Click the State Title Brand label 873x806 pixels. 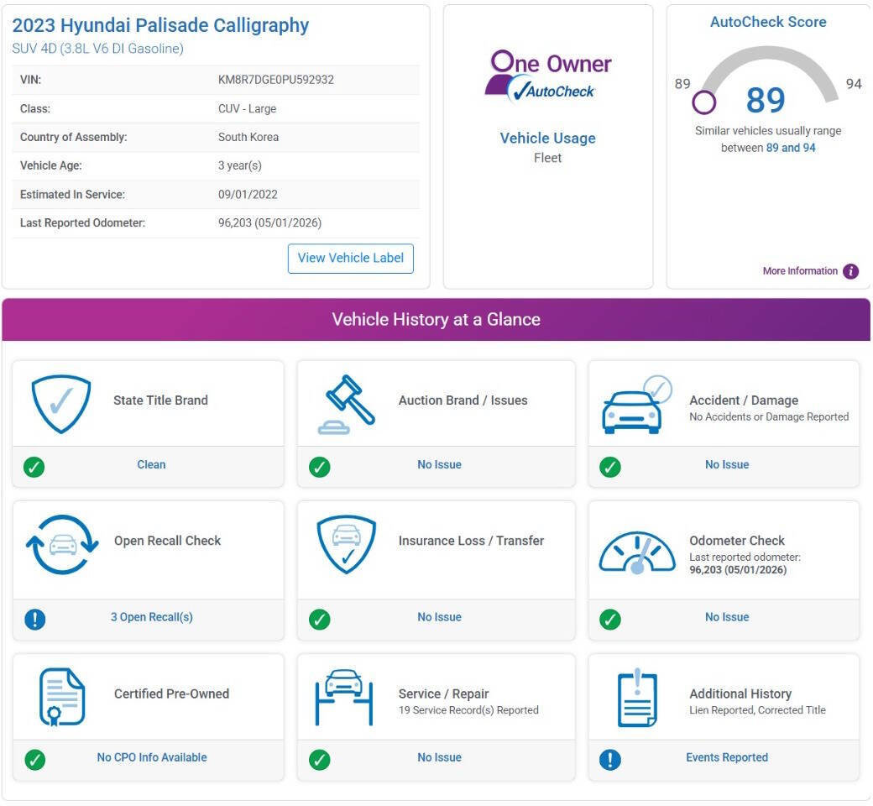(x=160, y=400)
